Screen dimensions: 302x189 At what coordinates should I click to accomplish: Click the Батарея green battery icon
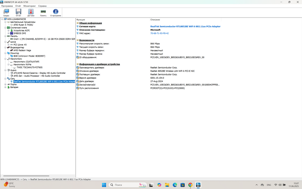tap(8, 87)
